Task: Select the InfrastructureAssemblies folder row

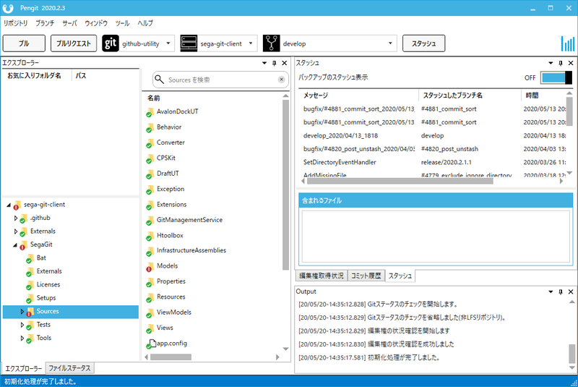Action: point(191,250)
